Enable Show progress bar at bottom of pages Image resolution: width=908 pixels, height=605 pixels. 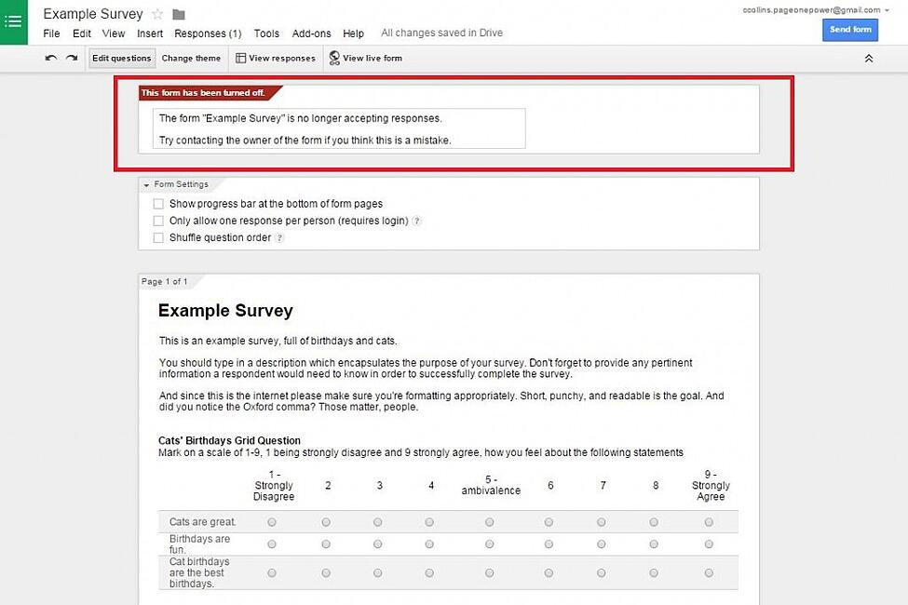[x=158, y=203]
